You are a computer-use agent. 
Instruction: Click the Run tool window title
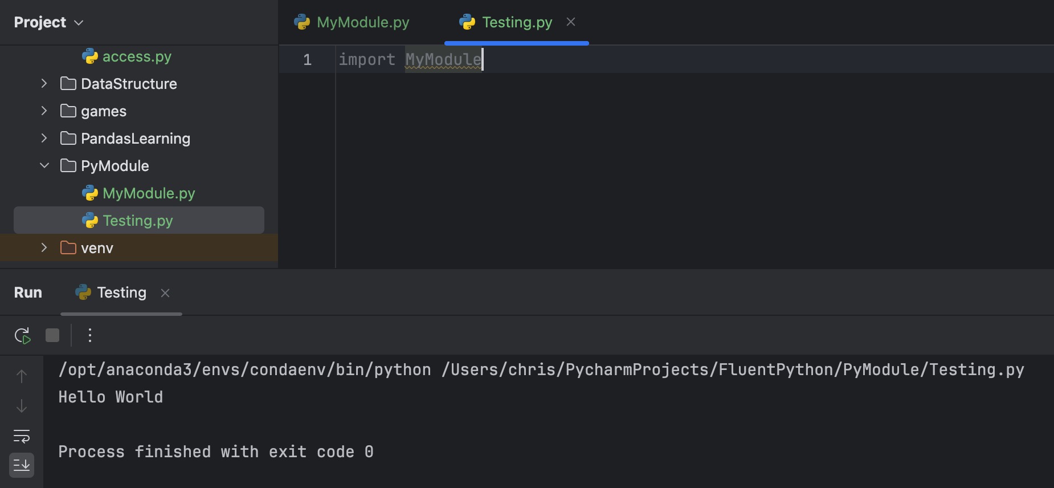(28, 292)
